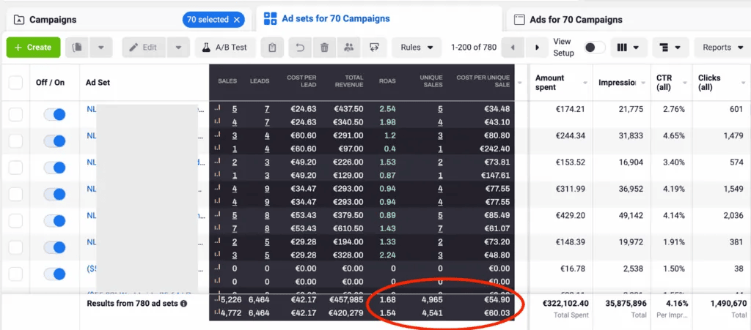Viewport: 751px width, 330px height.
Task: Clear the 70 selected filter chip
Action: pos(237,20)
